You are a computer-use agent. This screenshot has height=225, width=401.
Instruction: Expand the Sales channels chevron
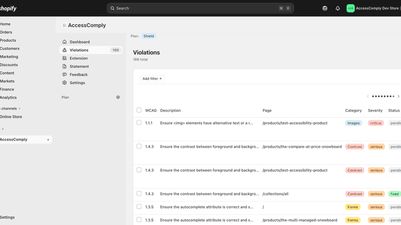coord(19,109)
